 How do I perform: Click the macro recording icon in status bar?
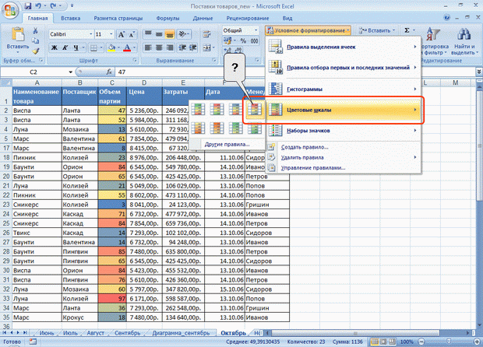tap(33, 342)
